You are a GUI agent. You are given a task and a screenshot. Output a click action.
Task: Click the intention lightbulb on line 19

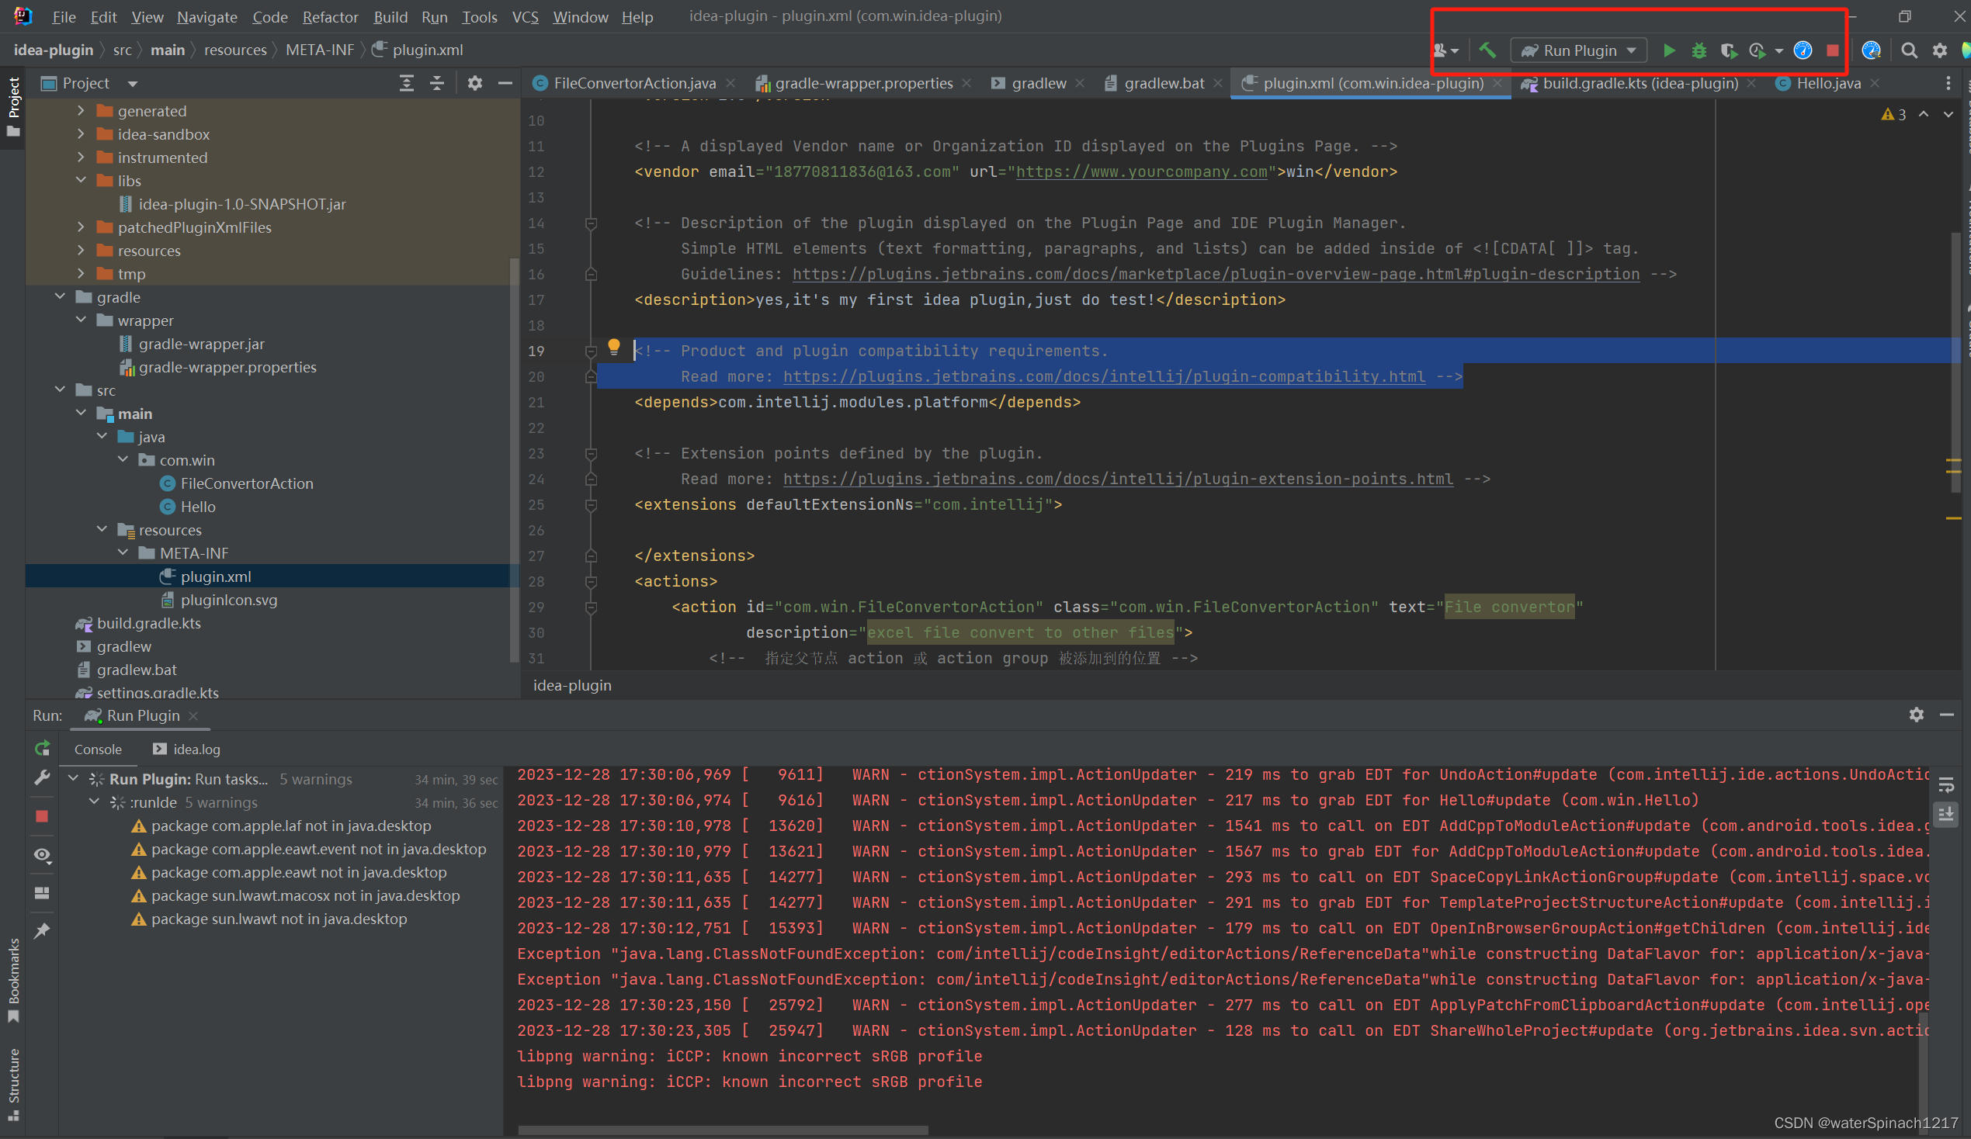tap(614, 346)
